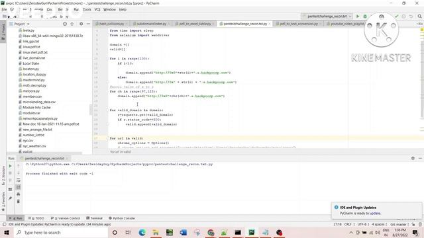The height and width of the screenshot is (238, 424).
Task: Open the Windows notification center icon
Action: [415, 233]
